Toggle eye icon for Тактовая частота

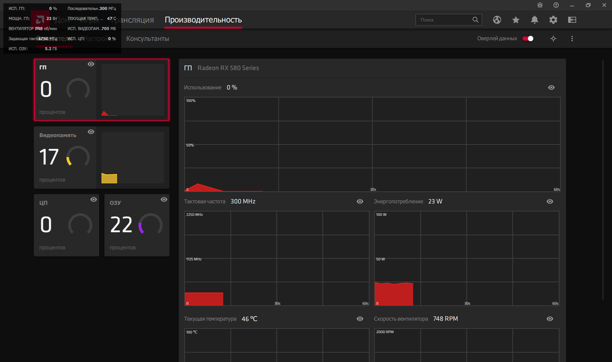360,202
